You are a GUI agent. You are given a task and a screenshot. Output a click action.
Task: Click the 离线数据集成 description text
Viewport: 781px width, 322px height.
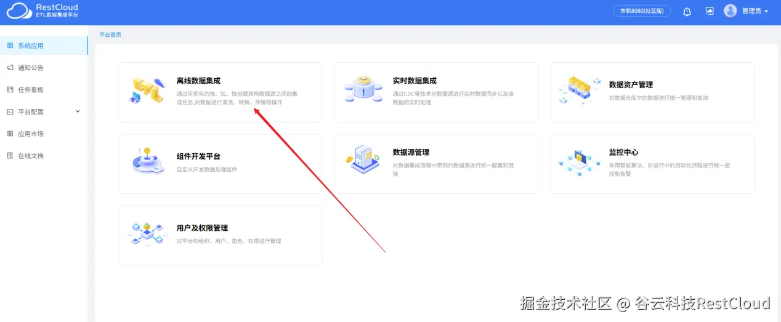(x=237, y=98)
